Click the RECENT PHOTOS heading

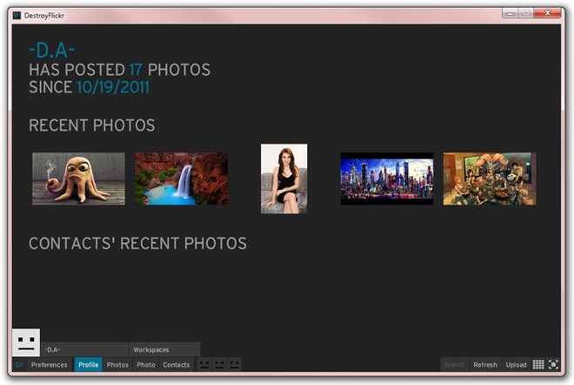coord(92,125)
